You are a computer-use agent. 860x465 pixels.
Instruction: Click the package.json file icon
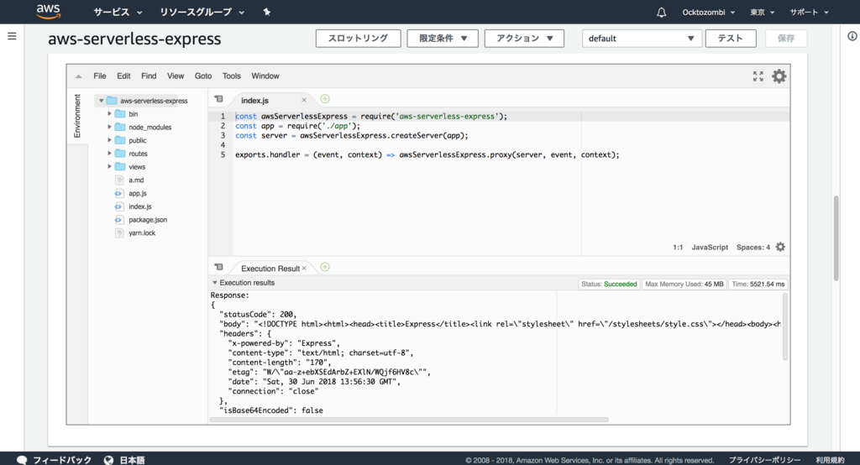click(x=118, y=219)
